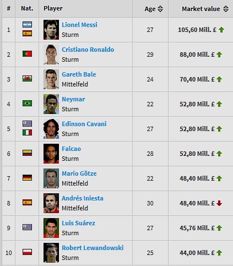Click the Wales flag icon for Gareth Bale
This screenshot has width=233, height=266.
coord(27,79)
